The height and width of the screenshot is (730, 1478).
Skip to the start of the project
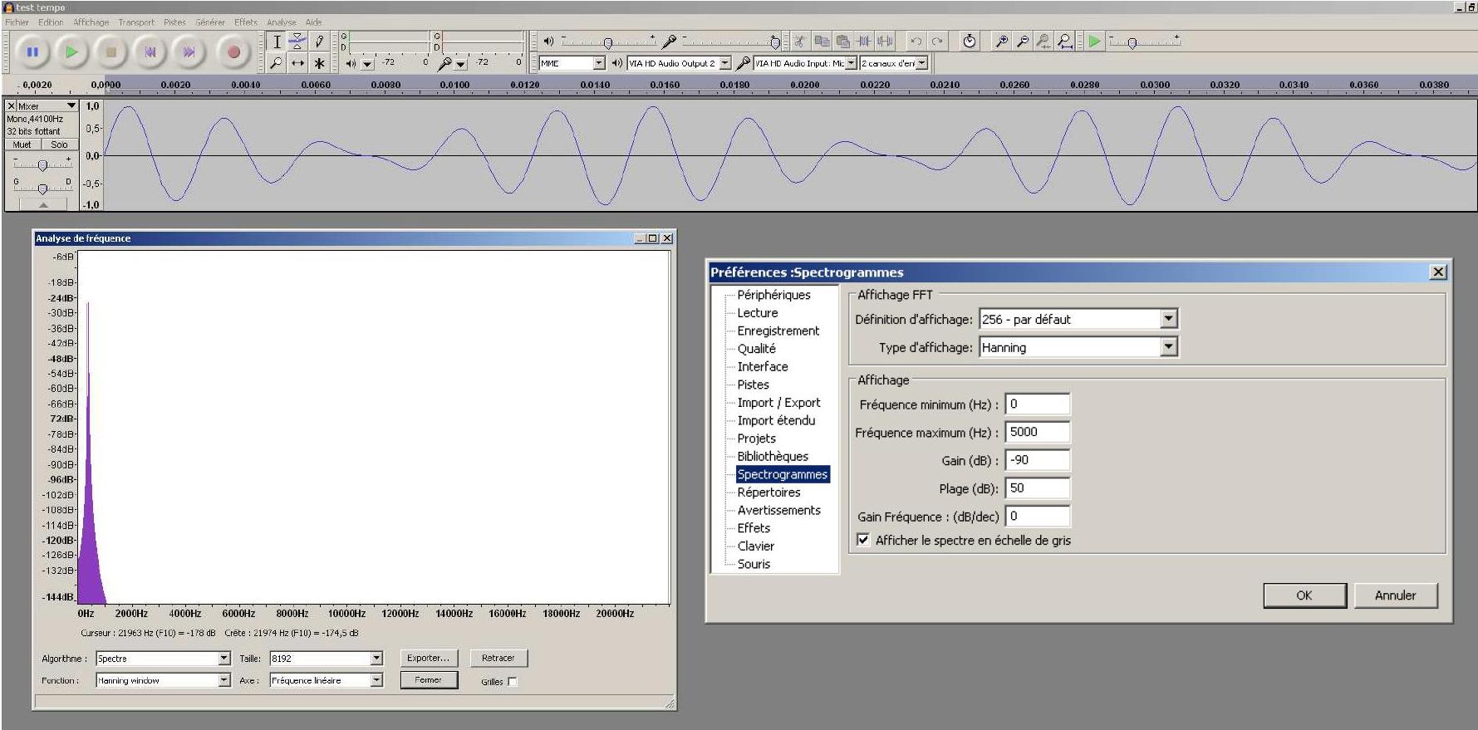150,52
